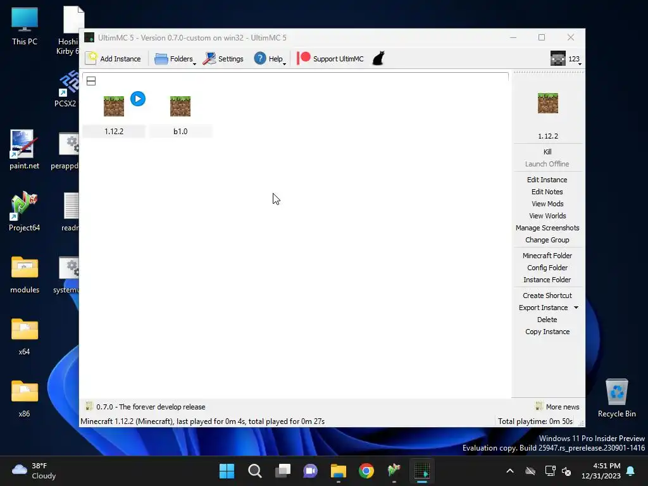Screen dimensions: 648x486
Task: Click the UltimMC taskbar icon
Action: click(x=422, y=471)
